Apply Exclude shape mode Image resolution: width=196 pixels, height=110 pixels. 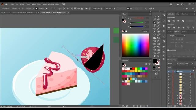click(x=183, y=21)
